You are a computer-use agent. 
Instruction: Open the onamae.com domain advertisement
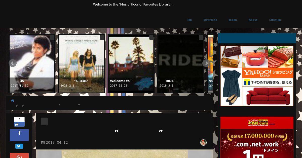(257, 137)
